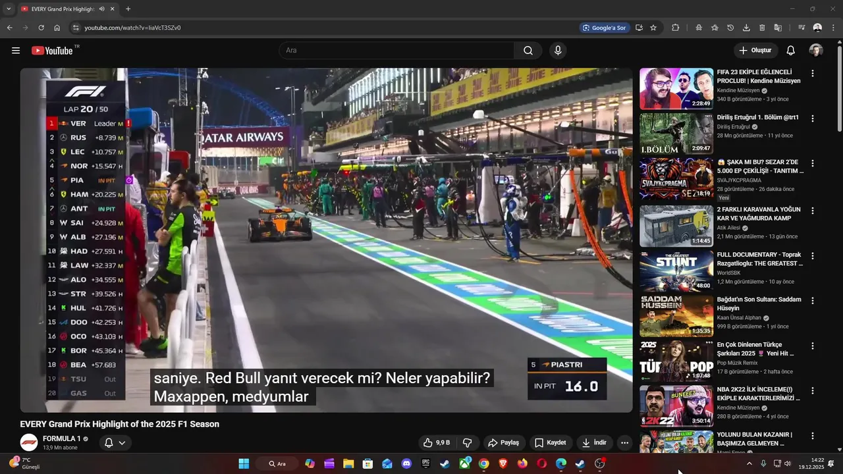Open options for Diriliş Ertuğrul 1. Bölüm
The width and height of the screenshot is (843, 474).
tap(813, 118)
